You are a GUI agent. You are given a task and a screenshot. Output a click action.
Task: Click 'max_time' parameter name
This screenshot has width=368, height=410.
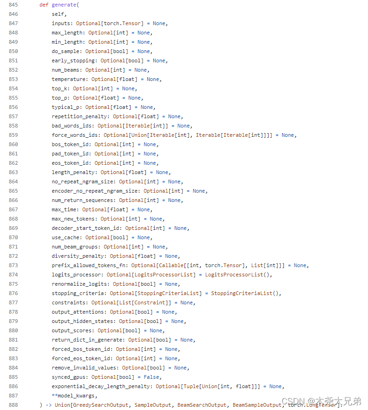[x=64, y=209]
